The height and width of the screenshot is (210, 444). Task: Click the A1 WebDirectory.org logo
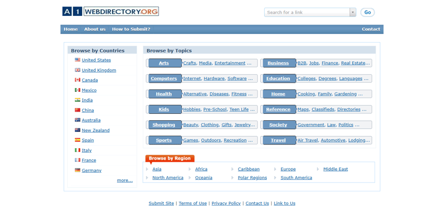click(x=110, y=11)
